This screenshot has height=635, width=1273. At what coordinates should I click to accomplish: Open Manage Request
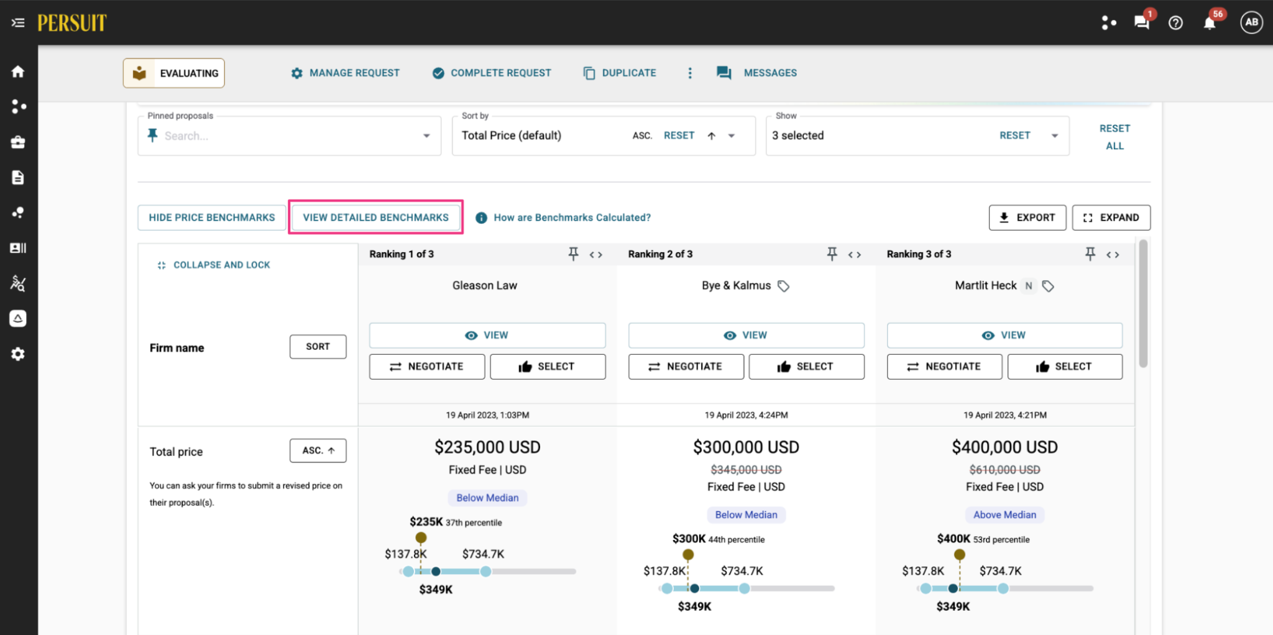tap(346, 73)
